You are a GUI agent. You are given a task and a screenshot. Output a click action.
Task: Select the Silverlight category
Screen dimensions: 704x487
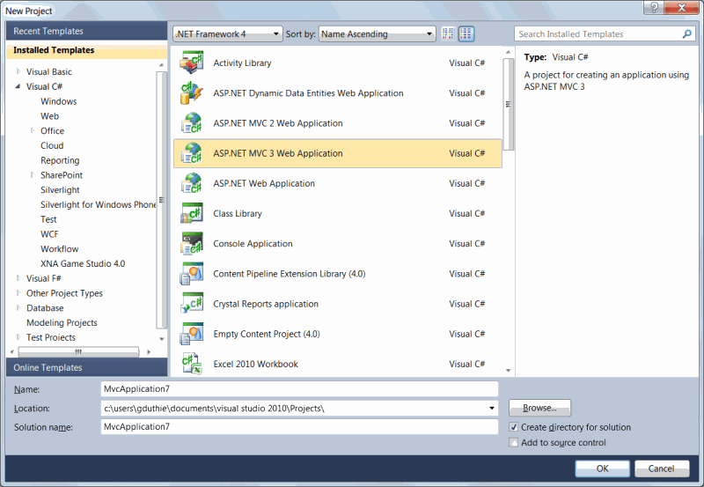pyautogui.click(x=60, y=190)
